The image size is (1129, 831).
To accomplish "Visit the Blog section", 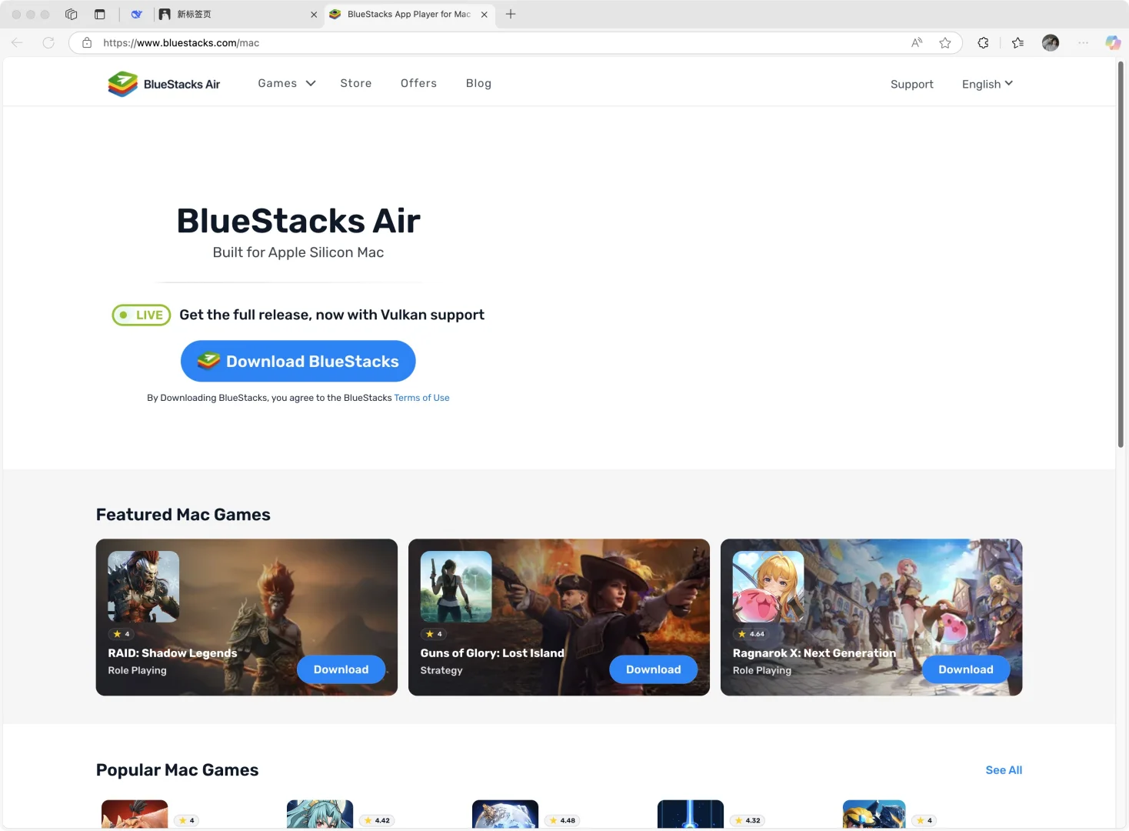I will click(478, 83).
